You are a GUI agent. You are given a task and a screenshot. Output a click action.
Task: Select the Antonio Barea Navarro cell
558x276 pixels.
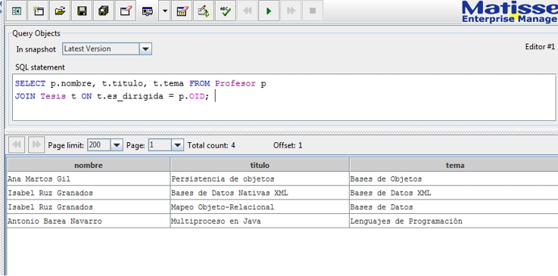(x=89, y=221)
